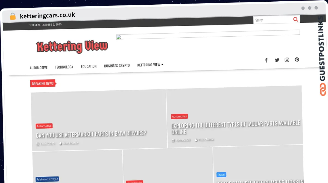Image resolution: width=328 pixels, height=183 pixels.
Task: Go to the Education menu section
Action: click(89, 66)
